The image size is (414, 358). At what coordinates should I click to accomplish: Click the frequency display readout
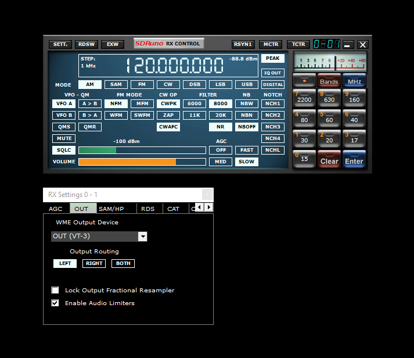point(175,66)
